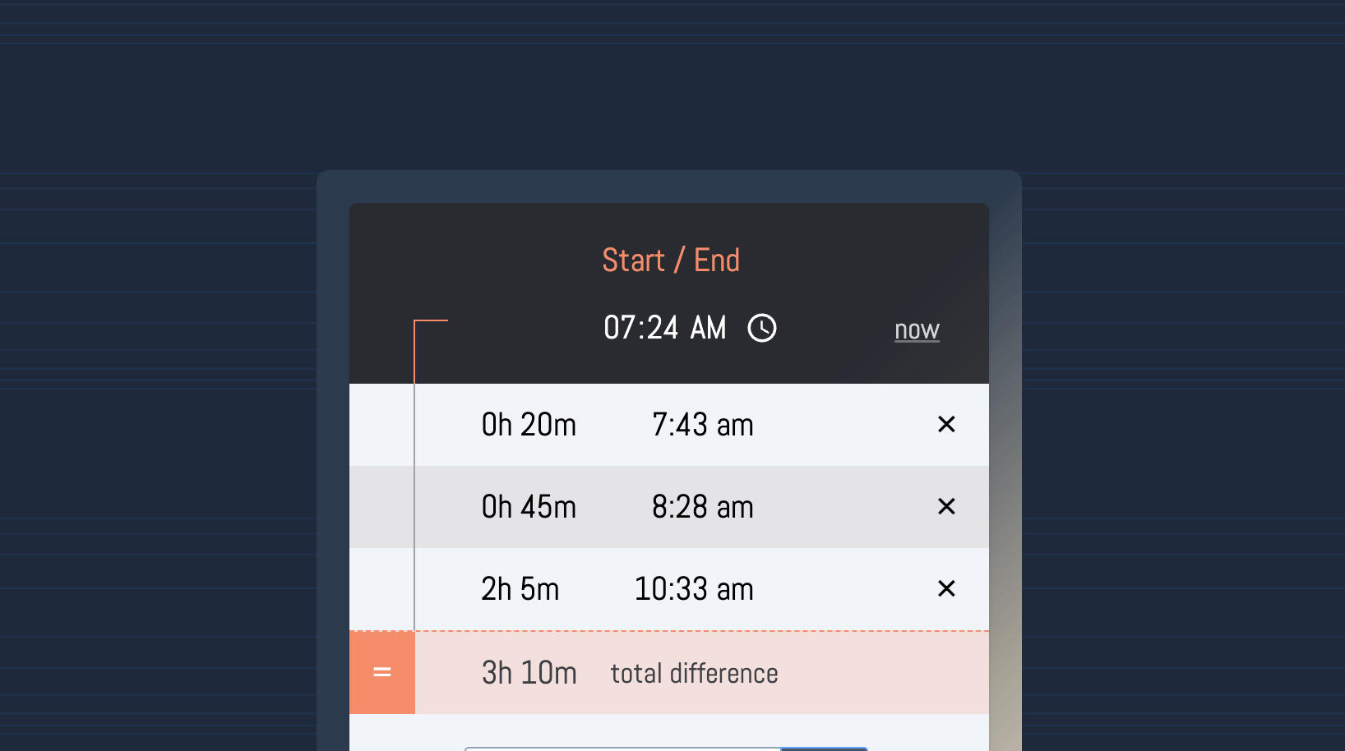The width and height of the screenshot is (1345, 751).
Task: Select the hour '07' in start time
Action: pos(618,328)
